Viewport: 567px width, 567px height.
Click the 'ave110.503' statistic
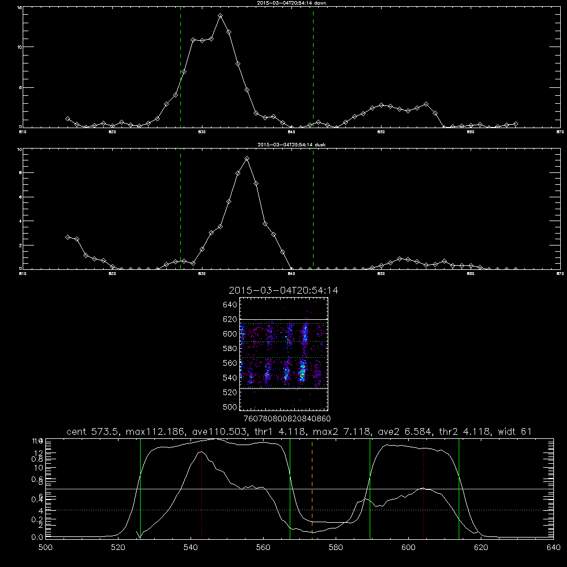click(222, 431)
